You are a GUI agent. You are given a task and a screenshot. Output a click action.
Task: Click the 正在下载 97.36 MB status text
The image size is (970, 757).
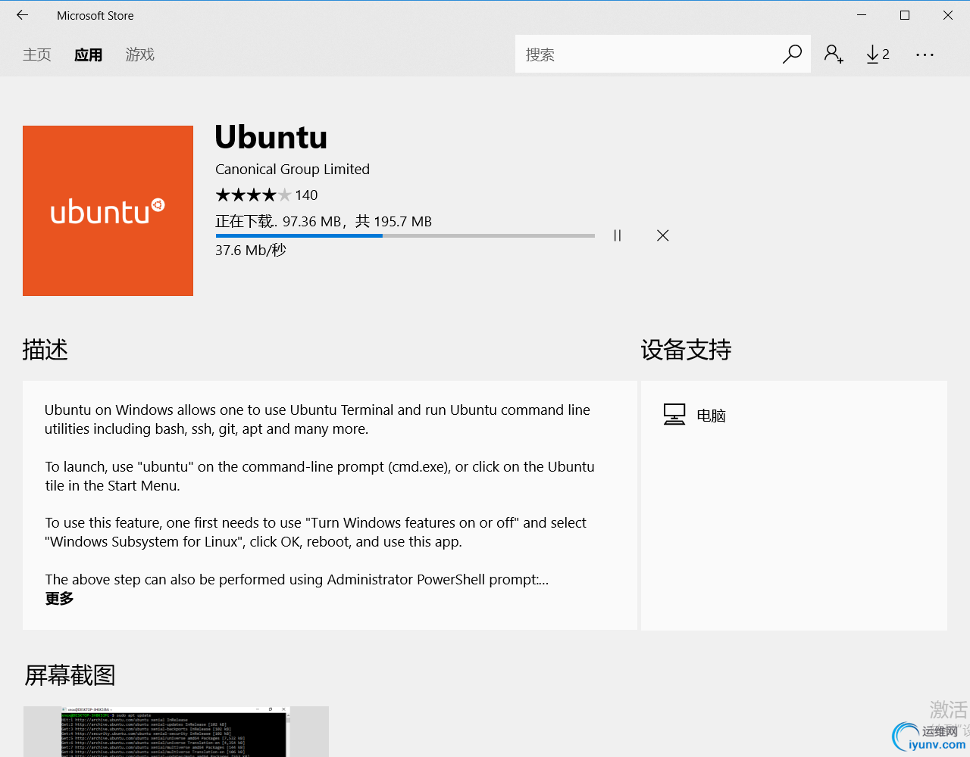pyautogui.click(x=324, y=221)
